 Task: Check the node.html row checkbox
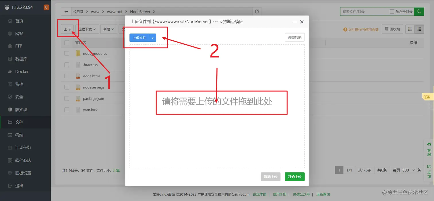[67, 76]
